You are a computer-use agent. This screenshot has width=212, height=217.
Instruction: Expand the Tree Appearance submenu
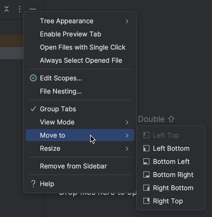pos(67,21)
